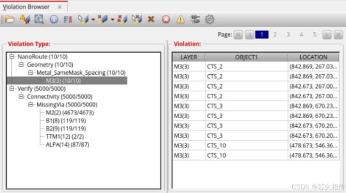Select last CTS_10 violation row
346x193 pixels.
click(x=256, y=155)
